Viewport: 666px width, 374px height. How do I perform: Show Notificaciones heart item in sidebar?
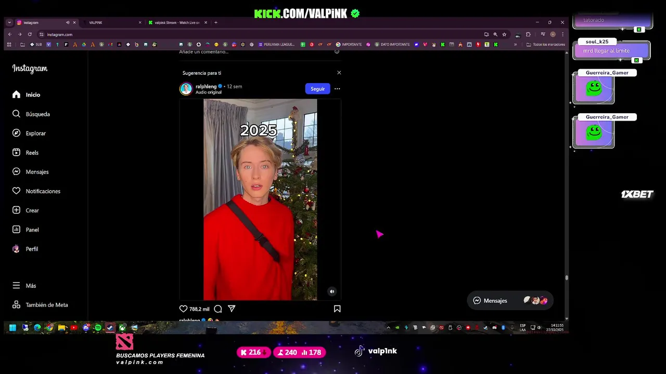point(36,191)
